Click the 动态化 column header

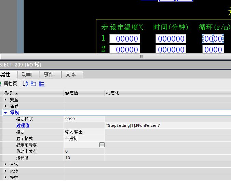tap(168, 93)
